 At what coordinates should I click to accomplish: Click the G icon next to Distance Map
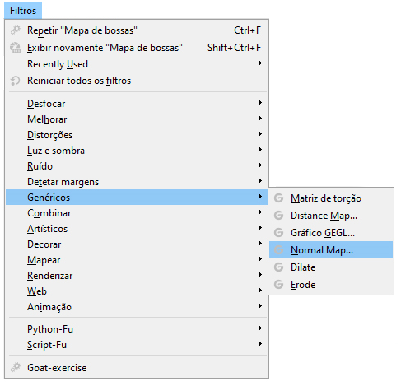[278, 216]
